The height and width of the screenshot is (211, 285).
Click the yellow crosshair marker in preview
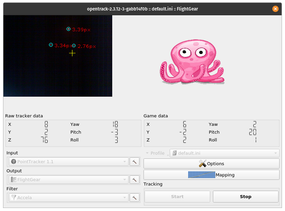pyautogui.click(x=72, y=53)
